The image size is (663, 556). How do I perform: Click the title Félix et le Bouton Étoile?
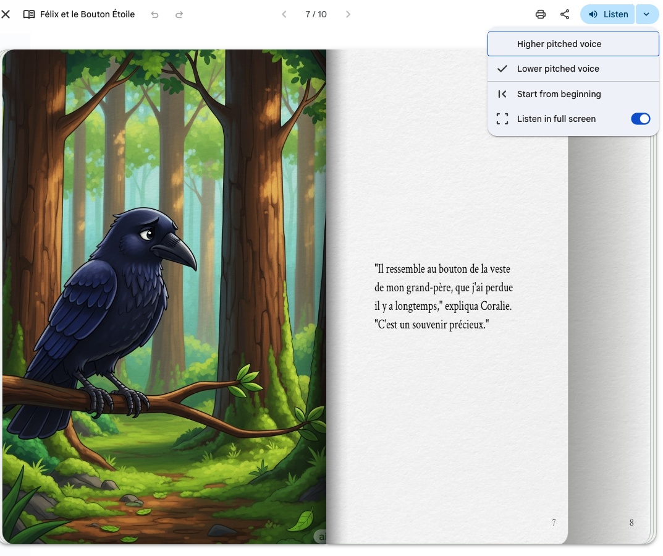pyautogui.click(x=87, y=14)
